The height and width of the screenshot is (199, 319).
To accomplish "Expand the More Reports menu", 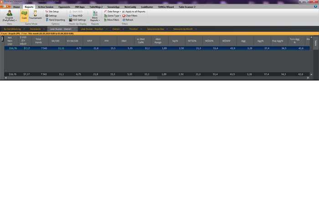I will 95,16.
